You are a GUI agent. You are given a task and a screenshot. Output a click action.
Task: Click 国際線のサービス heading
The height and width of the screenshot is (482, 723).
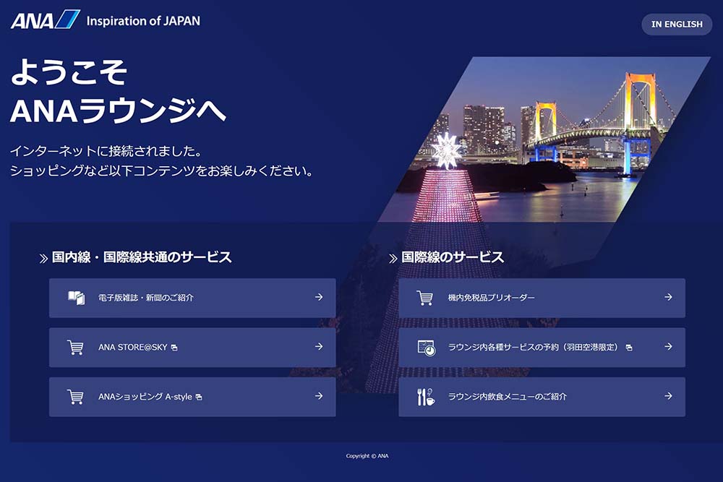(x=453, y=257)
